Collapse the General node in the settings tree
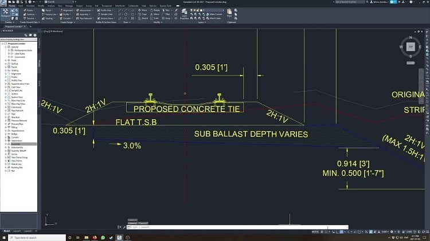Viewport: 430px width, 241px height. (x=6, y=47)
